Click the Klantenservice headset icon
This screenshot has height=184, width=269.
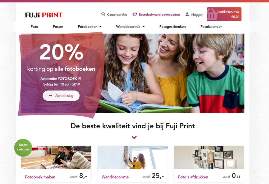pyautogui.click(x=103, y=14)
